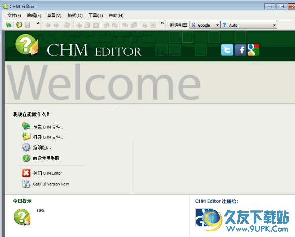
Task: Click the 阅读使用手册 link
Action: click(x=46, y=158)
